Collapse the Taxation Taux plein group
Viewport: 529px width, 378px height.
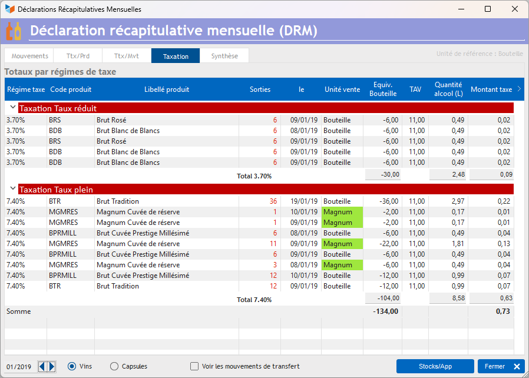[13, 188]
